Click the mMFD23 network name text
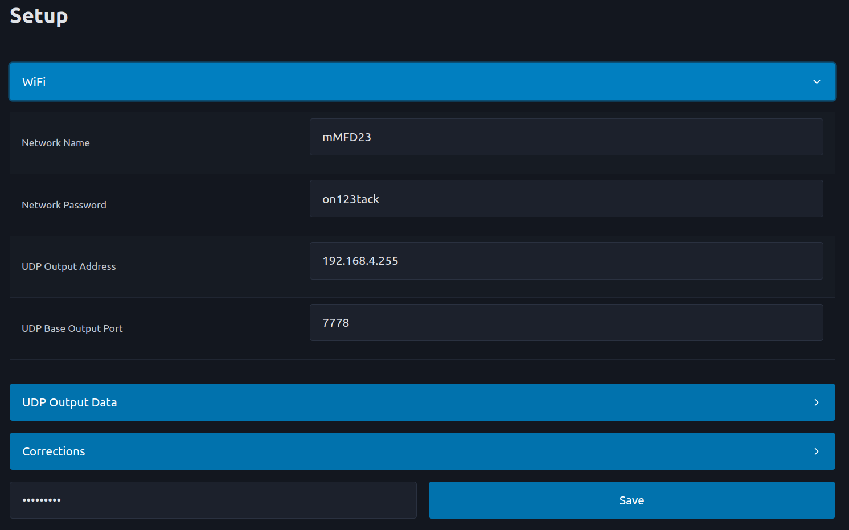The image size is (849, 530). [346, 137]
